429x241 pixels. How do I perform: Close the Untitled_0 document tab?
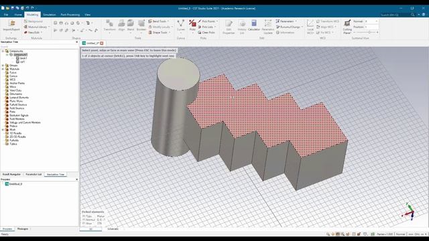[102, 43]
